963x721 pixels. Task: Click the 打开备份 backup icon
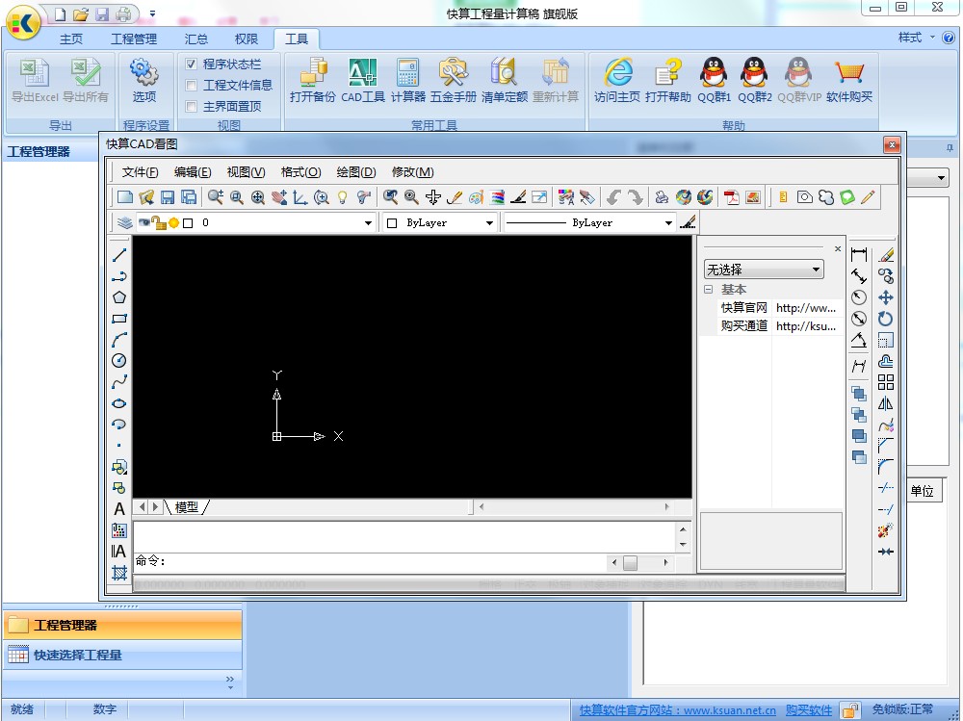[x=312, y=80]
